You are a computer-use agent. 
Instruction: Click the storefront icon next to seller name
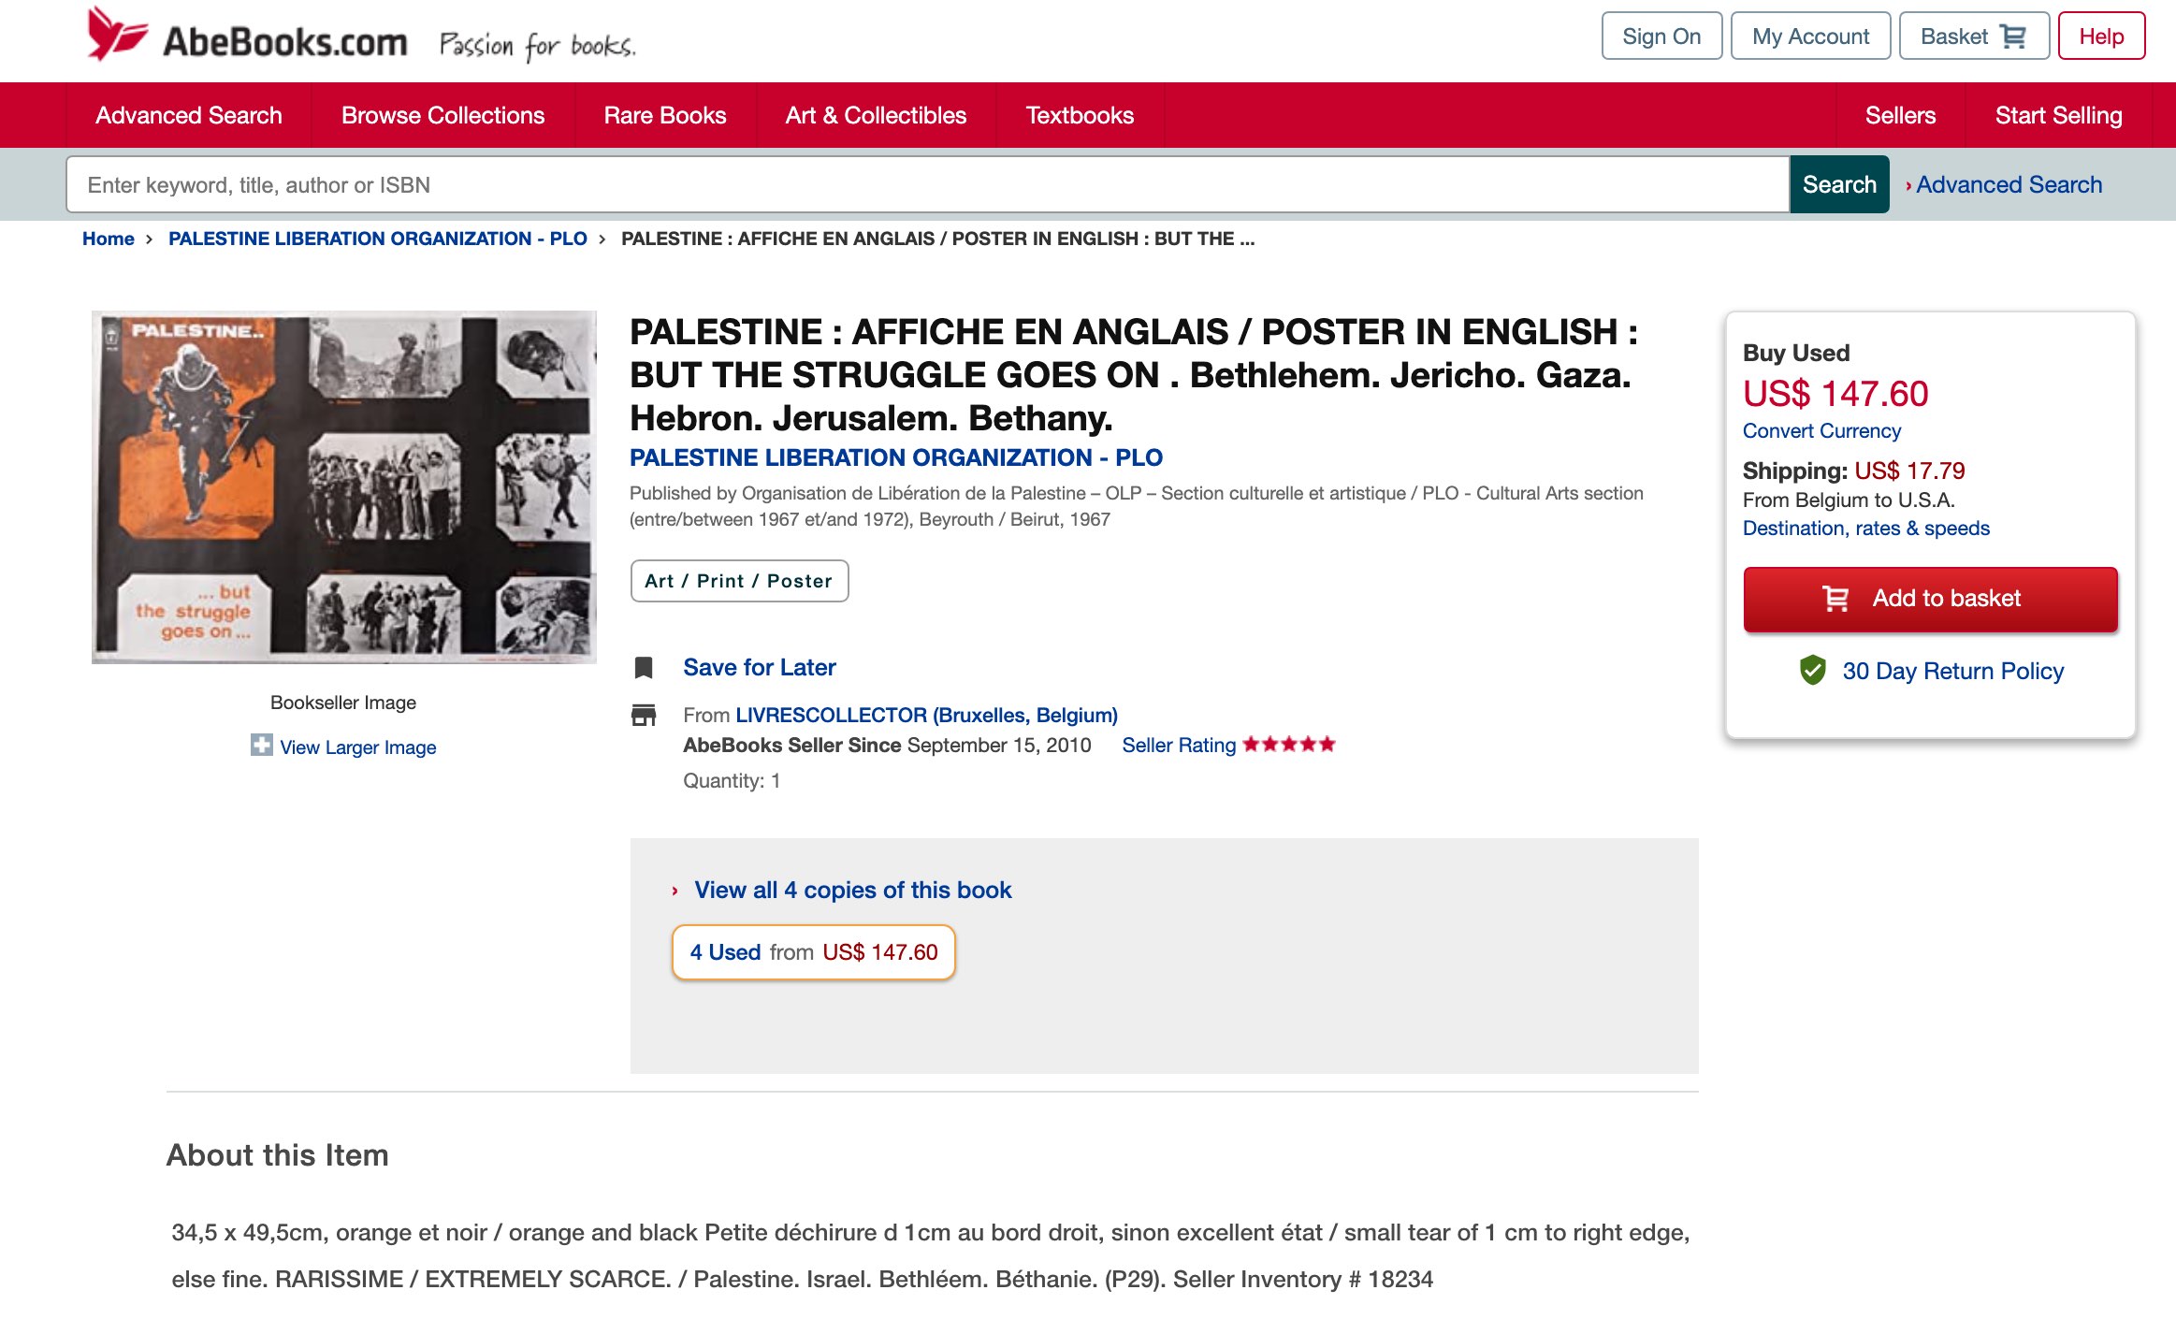pos(644,716)
